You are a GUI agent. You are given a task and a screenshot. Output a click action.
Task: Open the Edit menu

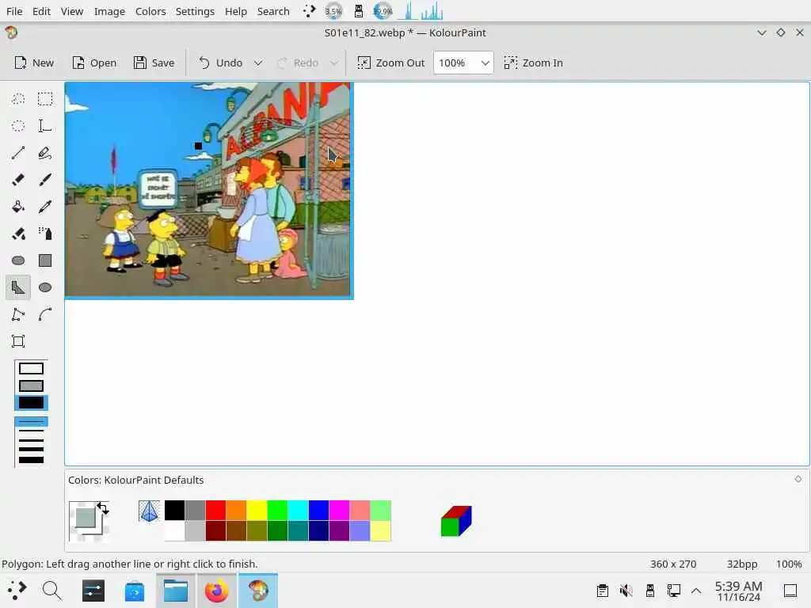click(x=41, y=11)
